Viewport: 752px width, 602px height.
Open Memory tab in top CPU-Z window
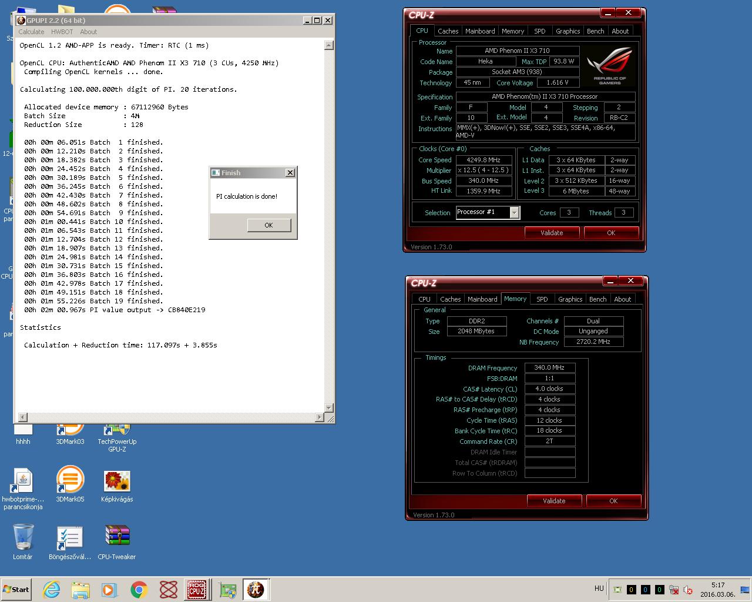(x=513, y=31)
